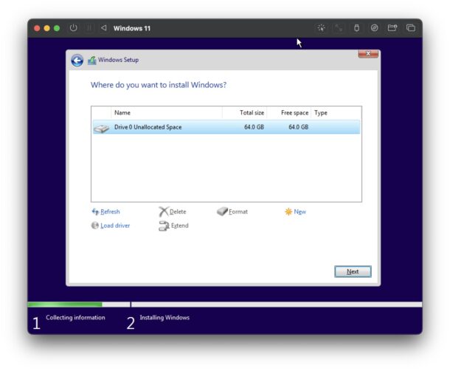
Task: Create a partition with the New link
Action: tap(299, 212)
